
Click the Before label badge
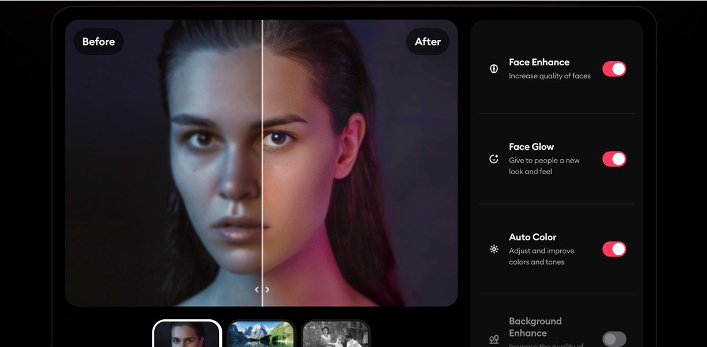pos(98,42)
